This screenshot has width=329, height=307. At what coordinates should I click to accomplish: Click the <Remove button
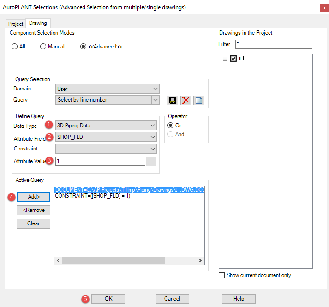(33, 210)
